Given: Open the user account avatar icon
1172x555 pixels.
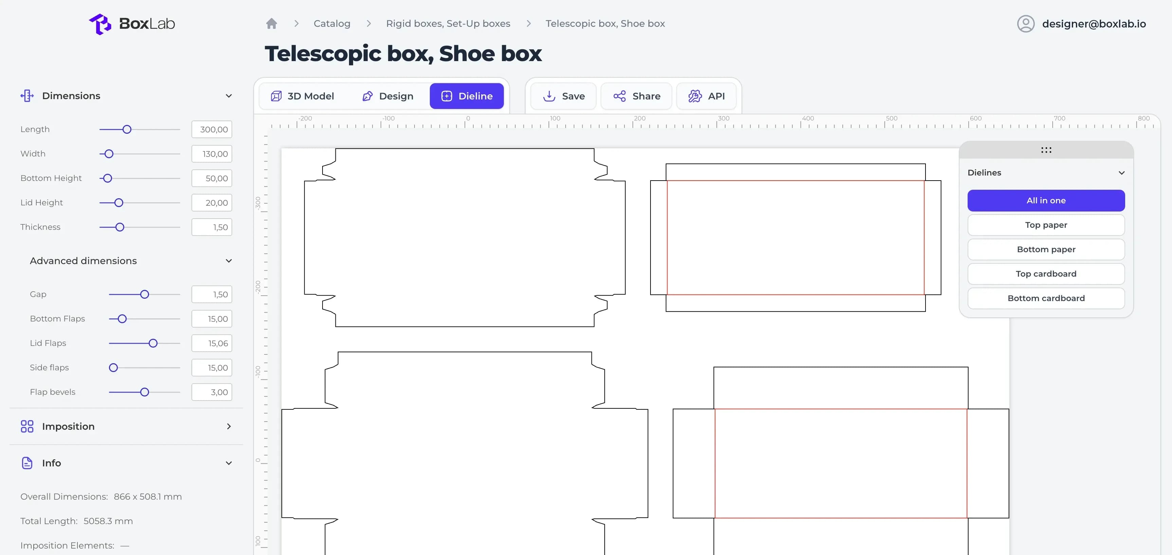Looking at the screenshot, I should click(x=1025, y=24).
